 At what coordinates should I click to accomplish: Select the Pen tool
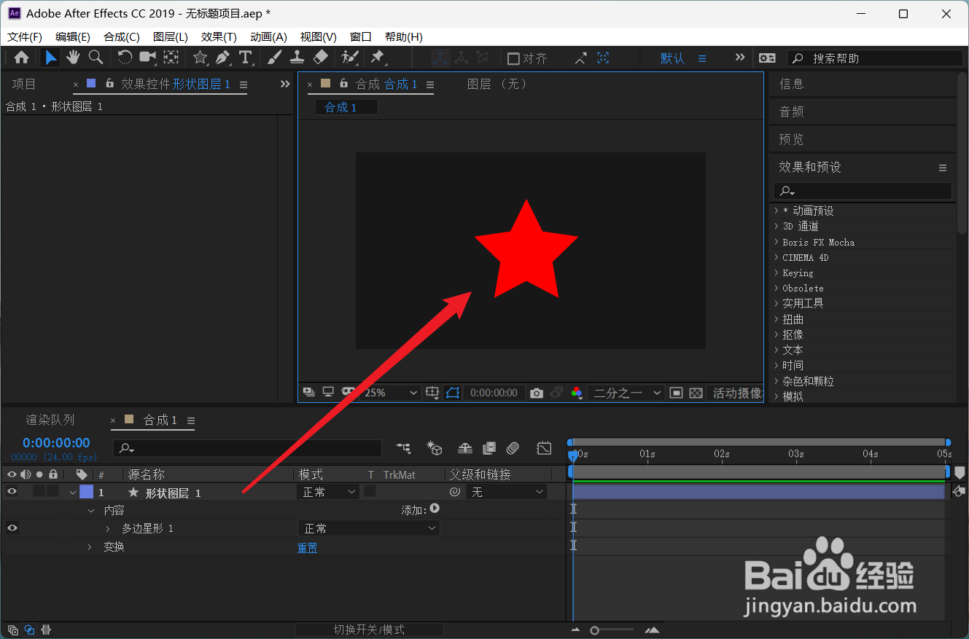(x=222, y=58)
